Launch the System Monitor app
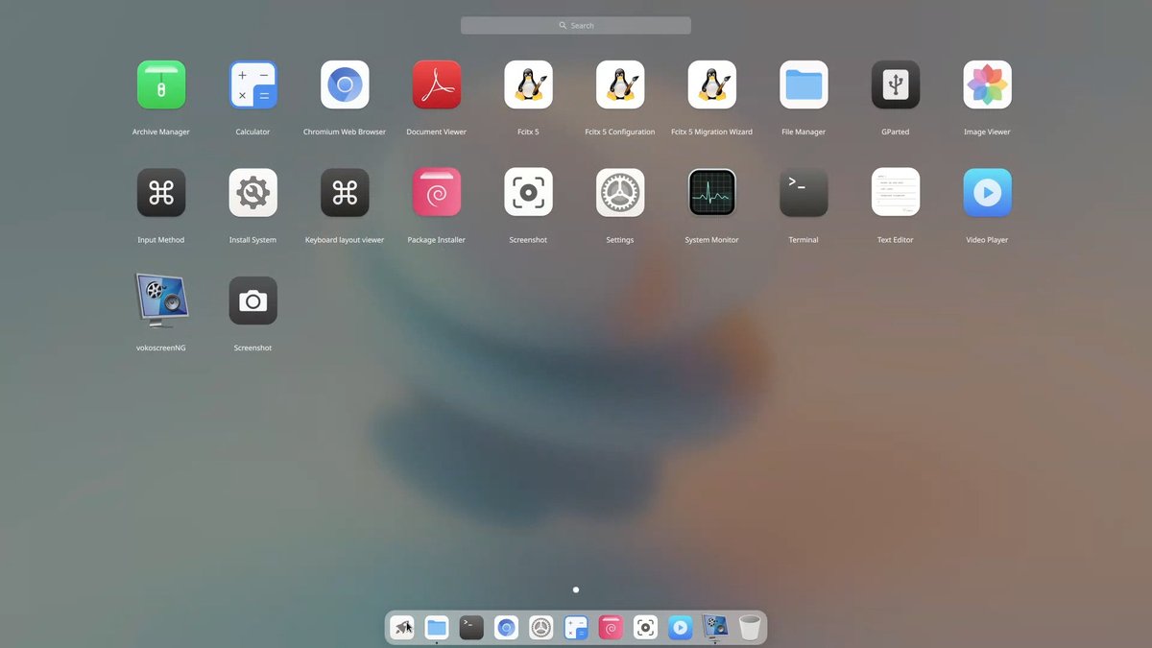 (711, 193)
